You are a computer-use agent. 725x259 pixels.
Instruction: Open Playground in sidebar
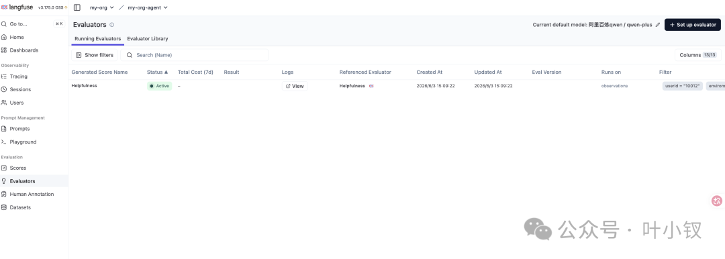pos(34,142)
